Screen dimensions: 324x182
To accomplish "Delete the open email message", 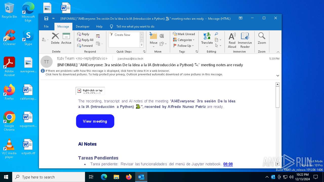I will (x=55, y=38).
